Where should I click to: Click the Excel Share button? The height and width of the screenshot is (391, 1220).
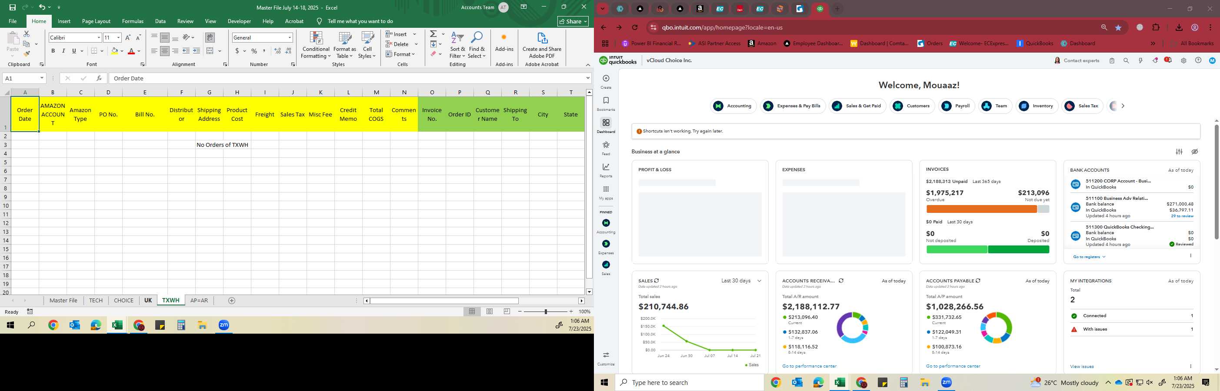coord(573,21)
